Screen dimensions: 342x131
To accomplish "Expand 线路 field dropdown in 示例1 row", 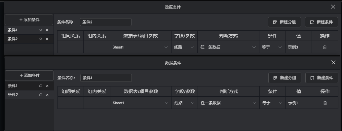I will [184, 103].
